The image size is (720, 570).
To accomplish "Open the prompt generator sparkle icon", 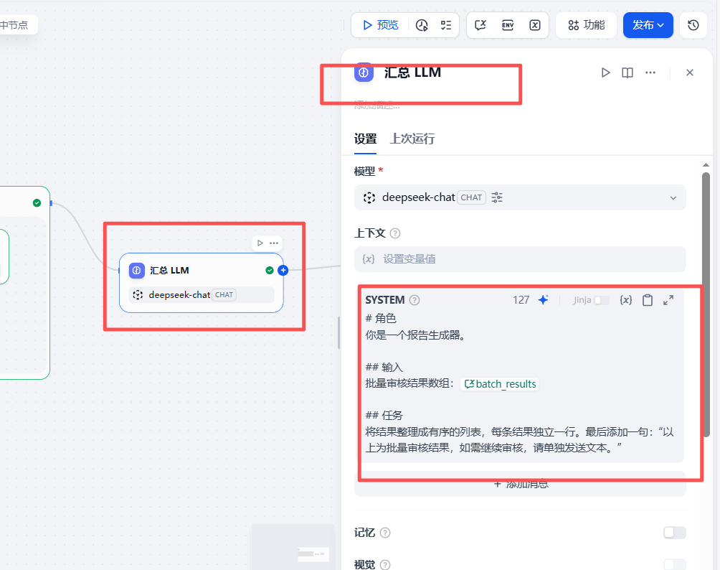I will [543, 300].
